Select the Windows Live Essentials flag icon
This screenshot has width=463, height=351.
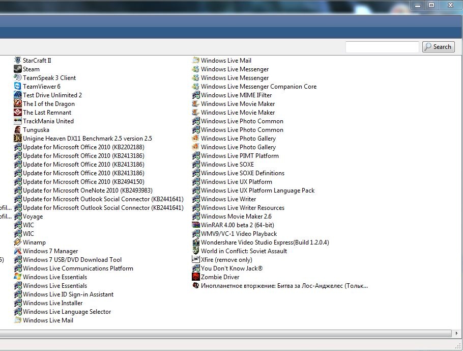[x=18, y=277]
